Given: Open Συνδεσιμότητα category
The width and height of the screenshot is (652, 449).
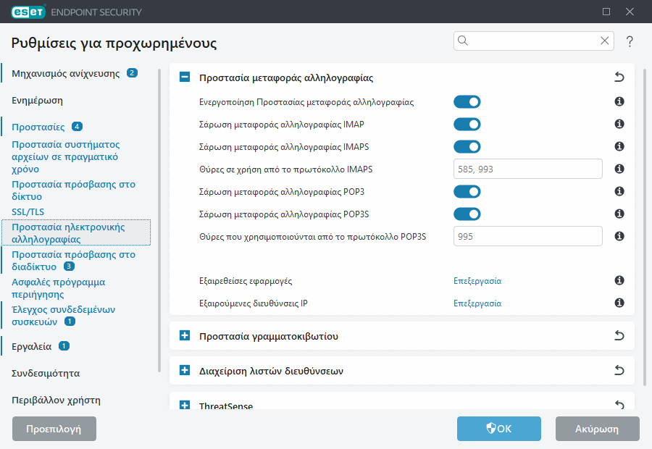Looking at the screenshot, I should 46,374.
